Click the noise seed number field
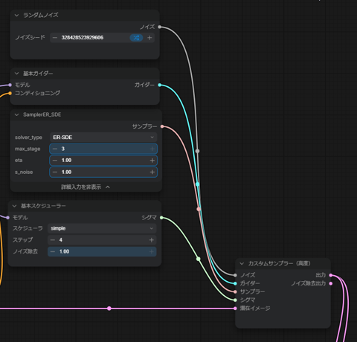 [94, 38]
